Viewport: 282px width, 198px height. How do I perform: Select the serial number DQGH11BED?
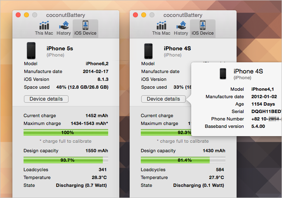click(266, 111)
